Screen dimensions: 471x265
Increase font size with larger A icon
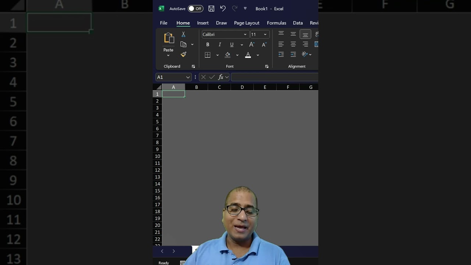click(252, 45)
